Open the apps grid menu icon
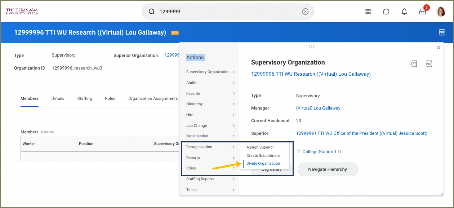 pos(368,12)
